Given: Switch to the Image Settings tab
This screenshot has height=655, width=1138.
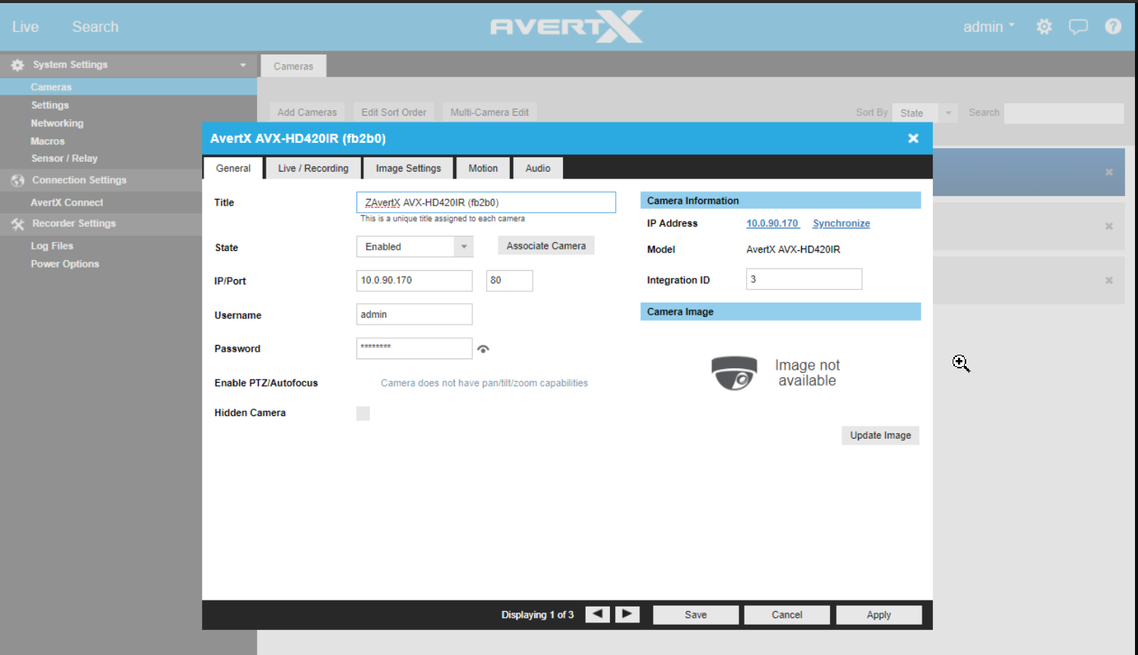Looking at the screenshot, I should [409, 168].
